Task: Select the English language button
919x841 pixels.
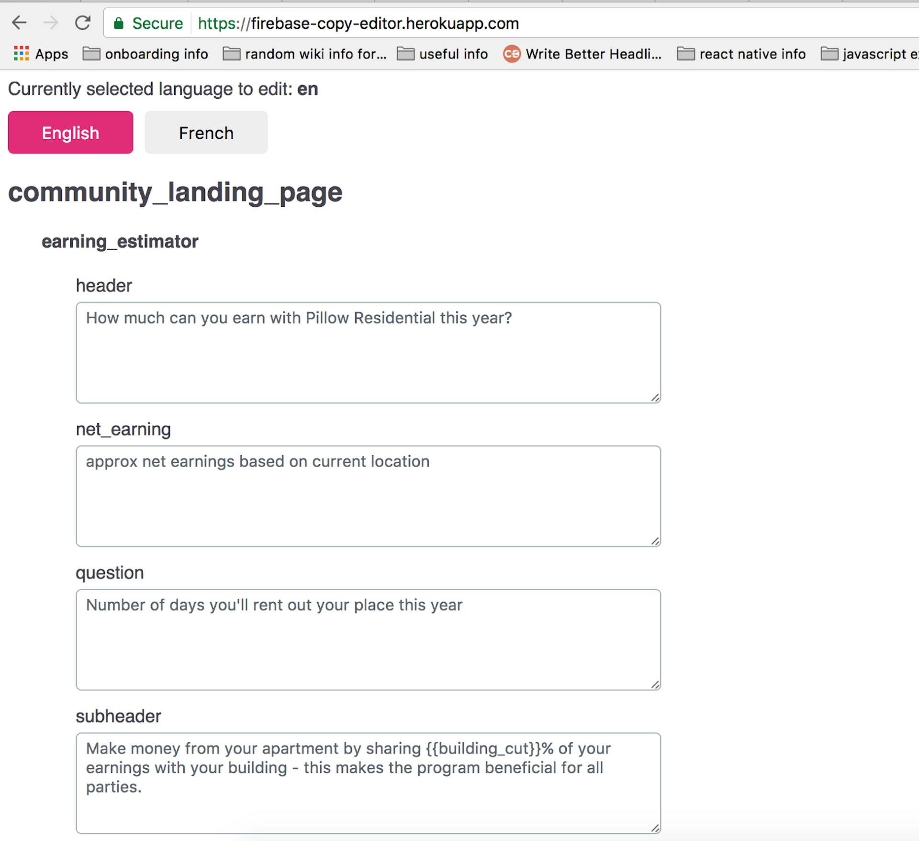Action: pos(70,133)
